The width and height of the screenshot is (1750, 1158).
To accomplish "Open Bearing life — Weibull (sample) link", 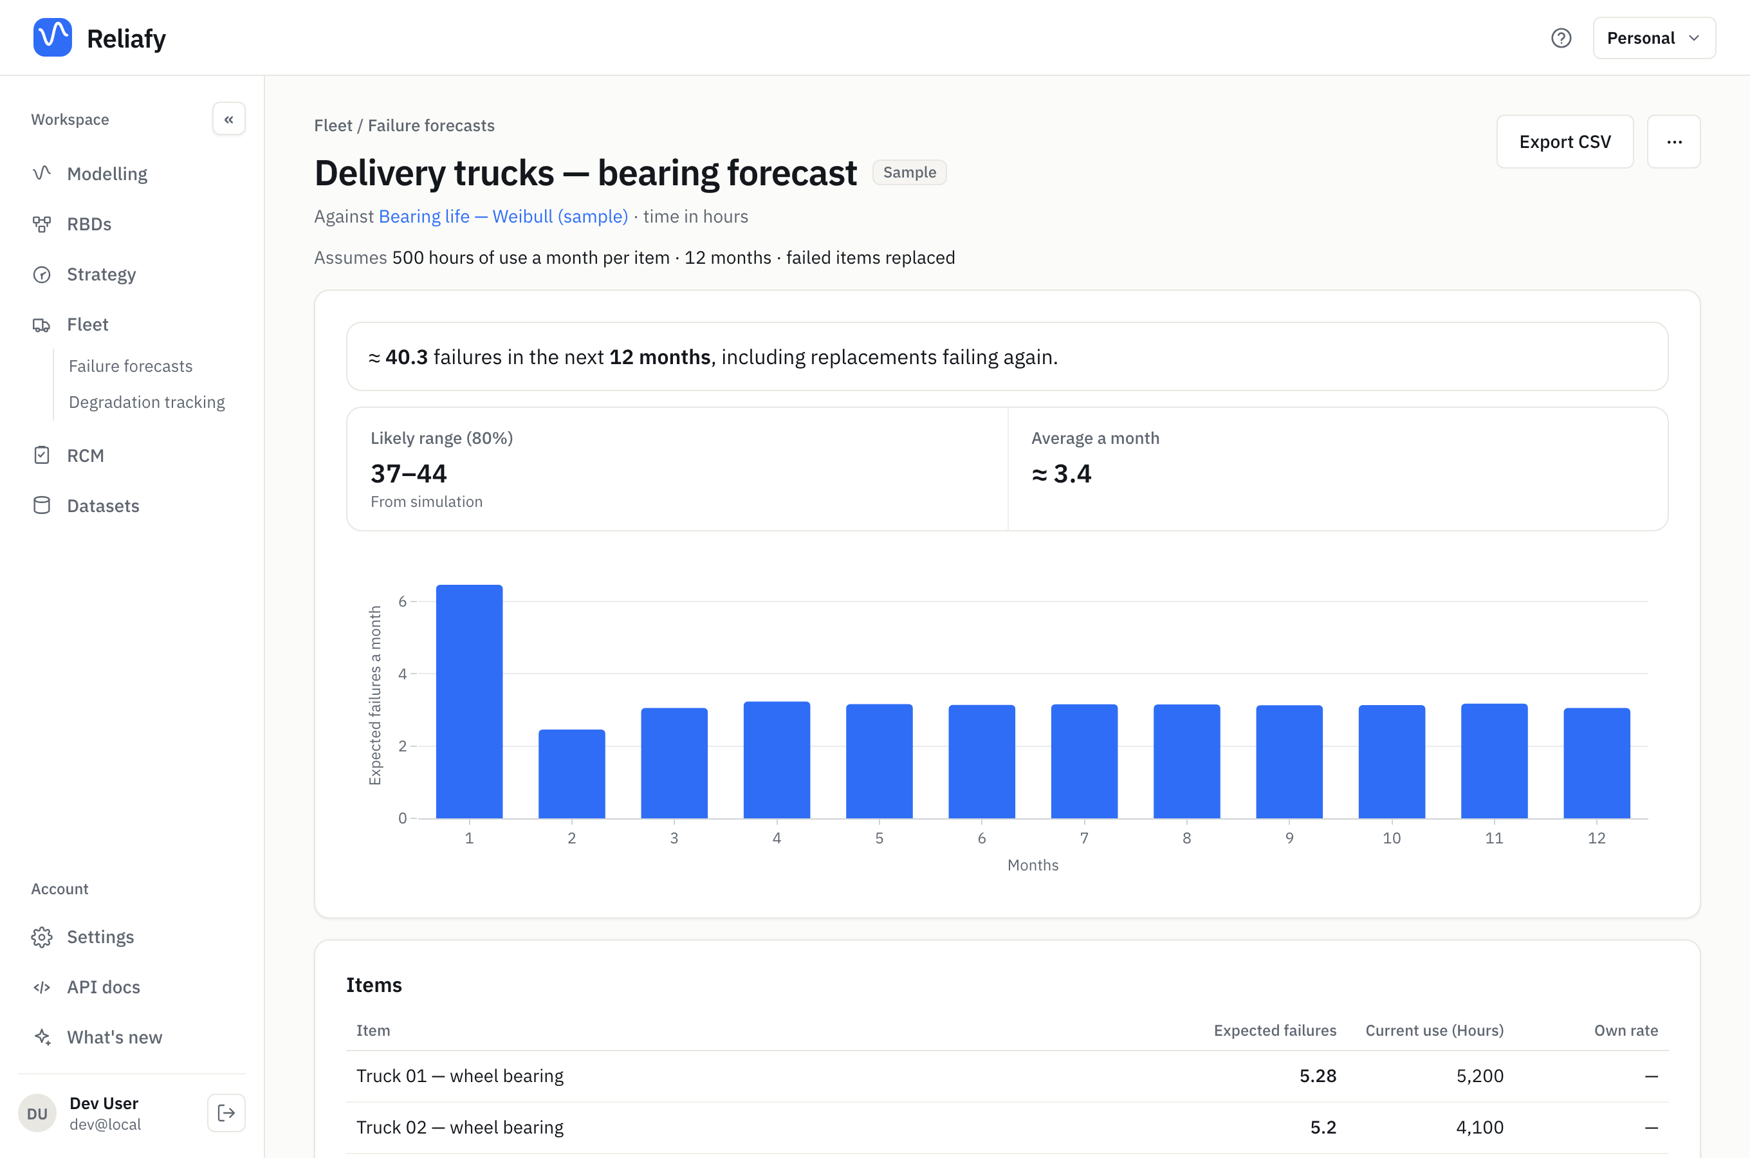I will [x=503, y=216].
